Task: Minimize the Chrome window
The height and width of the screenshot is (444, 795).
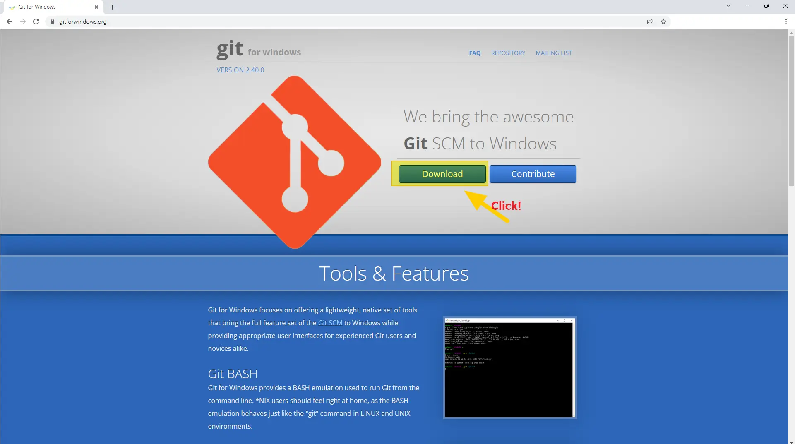Action: tap(747, 6)
